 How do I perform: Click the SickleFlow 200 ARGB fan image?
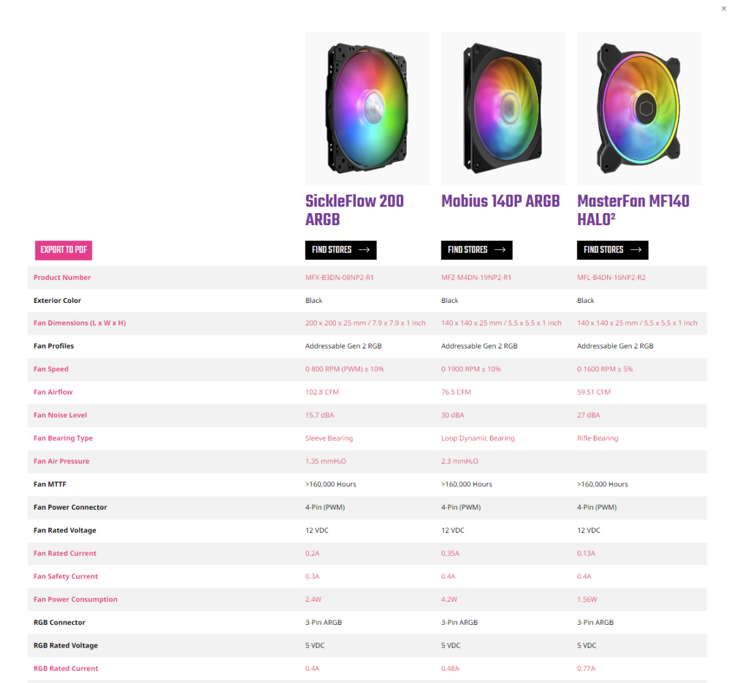[x=367, y=109]
